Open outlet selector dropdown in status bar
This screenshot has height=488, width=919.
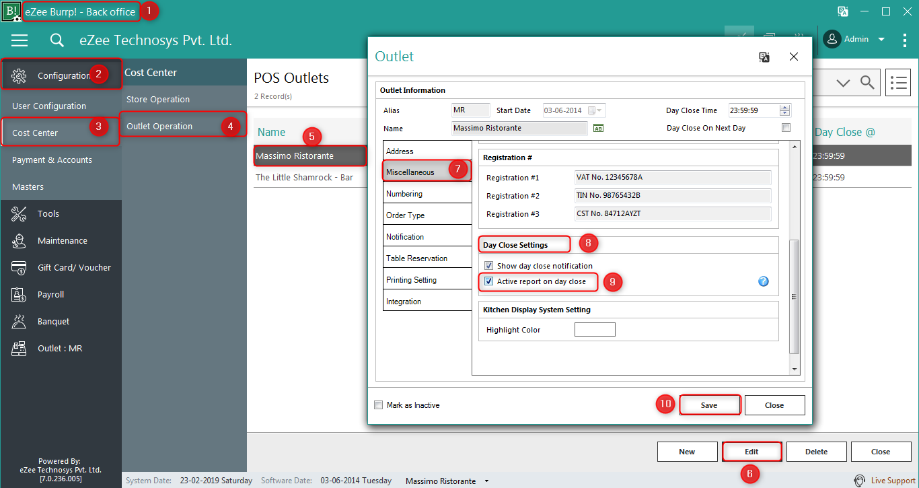pos(486,481)
